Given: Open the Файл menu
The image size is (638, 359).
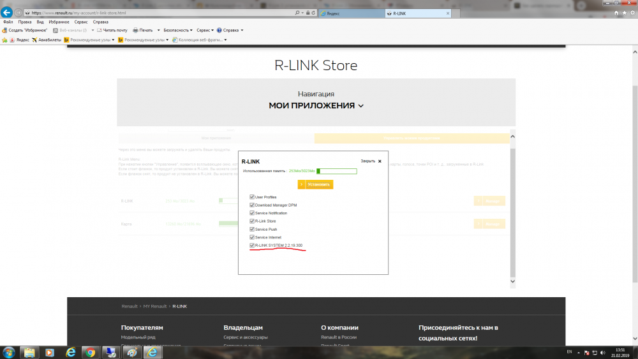Looking at the screenshot, I should (x=8, y=22).
